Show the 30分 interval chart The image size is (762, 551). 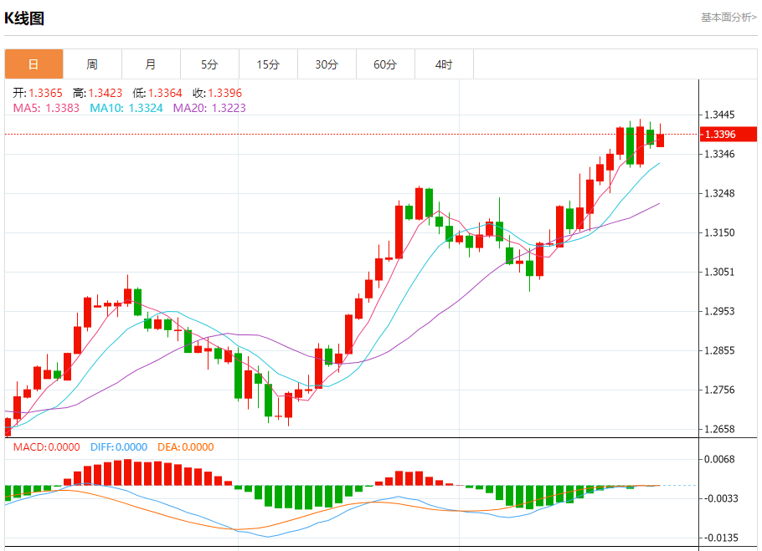[327, 64]
